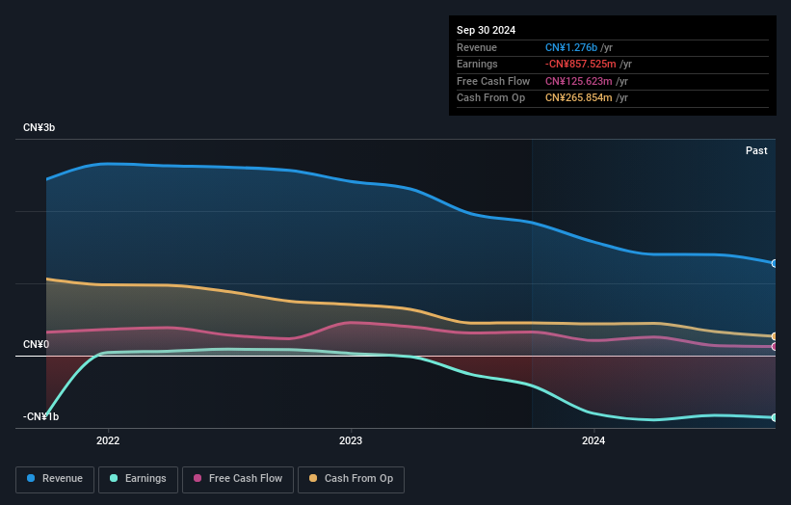Click the -CN¥1b y-axis label
The width and height of the screenshot is (791, 505).
coord(40,416)
